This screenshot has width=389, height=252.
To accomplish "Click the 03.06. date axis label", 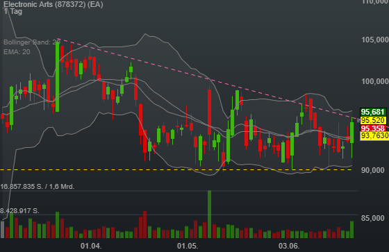I will [289, 246].
